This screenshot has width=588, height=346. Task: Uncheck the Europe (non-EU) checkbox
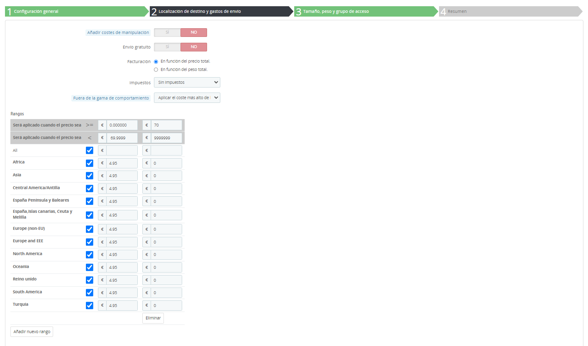(89, 229)
